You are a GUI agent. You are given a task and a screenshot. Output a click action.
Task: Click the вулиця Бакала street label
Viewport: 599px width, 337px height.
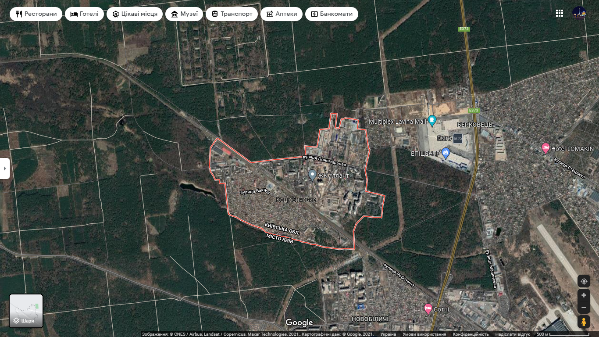click(x=255, y=191)
